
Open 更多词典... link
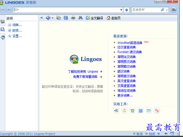click(x=125, y=96)
